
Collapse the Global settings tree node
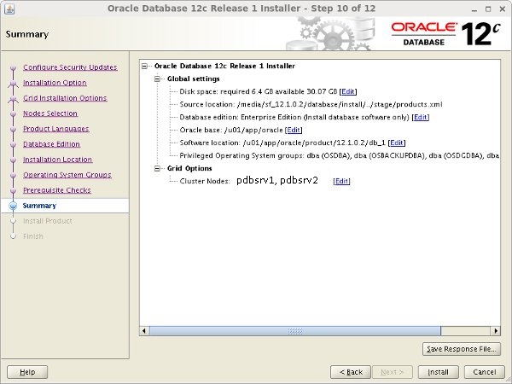(157, 79)
